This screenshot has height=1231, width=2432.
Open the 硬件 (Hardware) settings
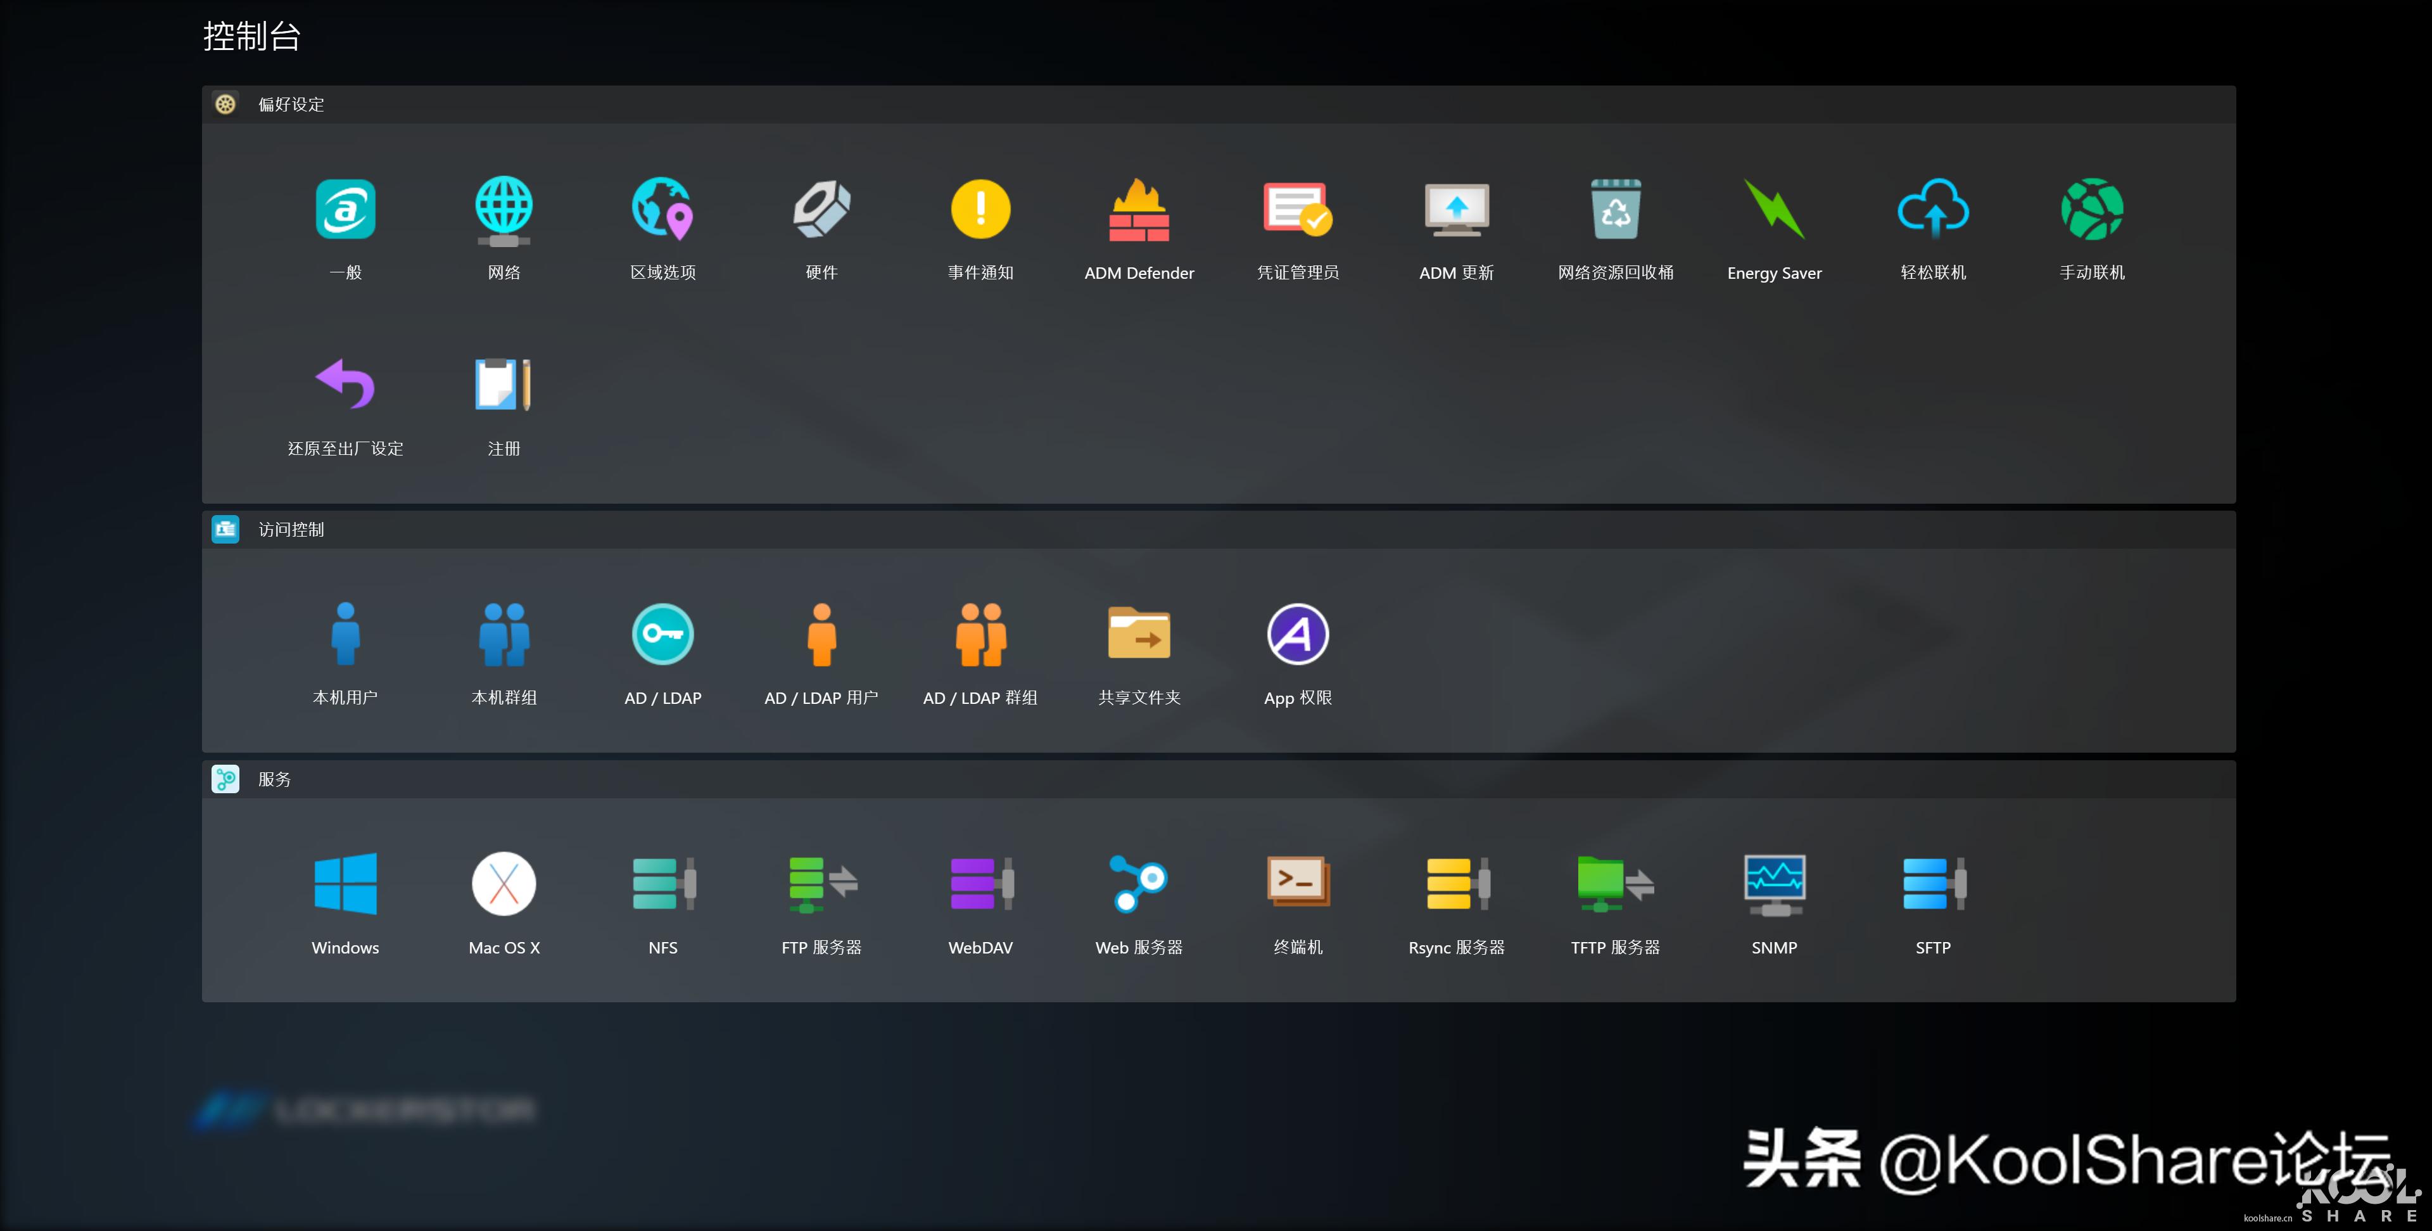coord(821,227)
